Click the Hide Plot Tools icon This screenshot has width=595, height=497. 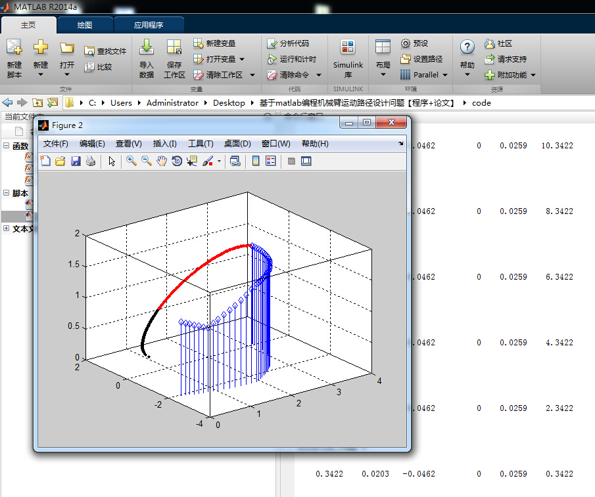point(291,162)
